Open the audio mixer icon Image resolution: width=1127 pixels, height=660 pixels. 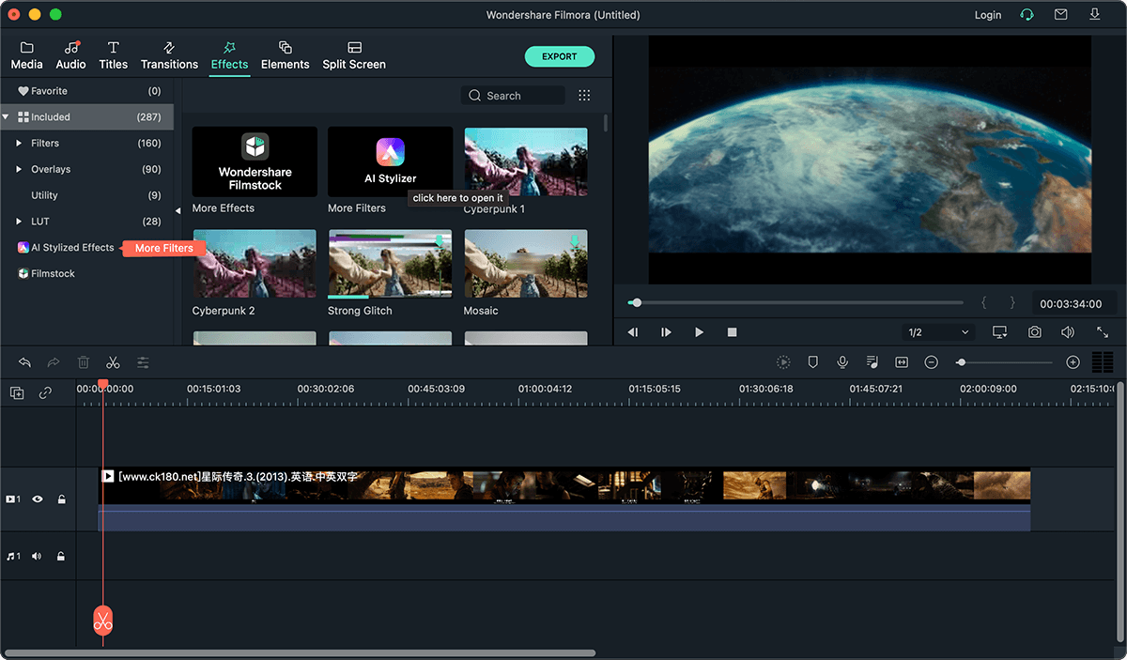pos(872,362)
